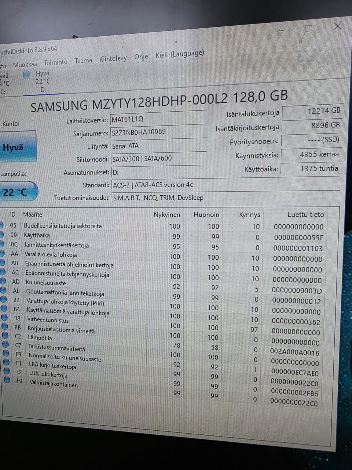Click the Asematunnukset field D:
Image resolution: width=352 pixels, height=470 pixels.
coord(158,172)
